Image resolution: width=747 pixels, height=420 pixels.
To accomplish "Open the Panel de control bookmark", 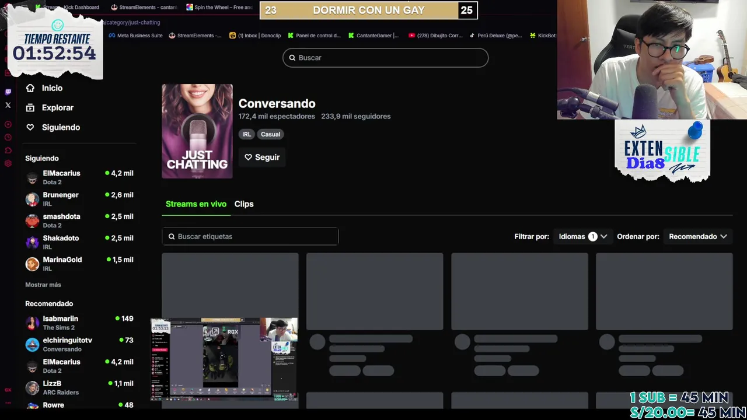I will tap(314, 36).
